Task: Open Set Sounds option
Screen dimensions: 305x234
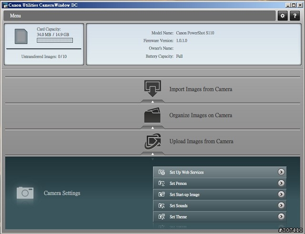Action: click(220, 205)
